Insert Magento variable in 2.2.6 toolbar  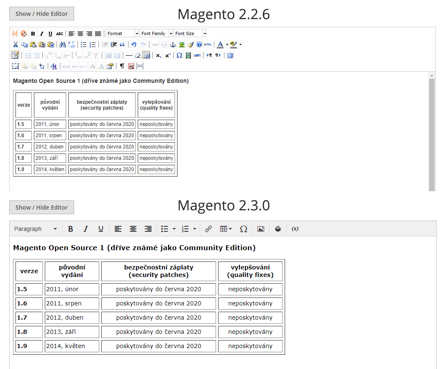(15, 33)
